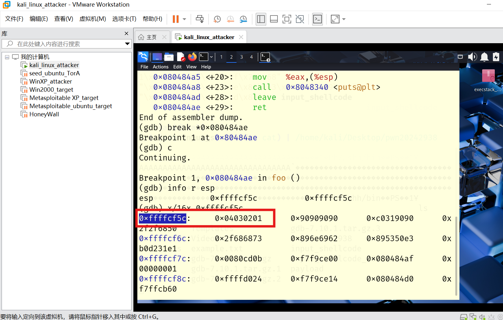Pause the virtual machine with the orange button
The height and width of the screenshot is (320, 503).
tap(176, 19)
